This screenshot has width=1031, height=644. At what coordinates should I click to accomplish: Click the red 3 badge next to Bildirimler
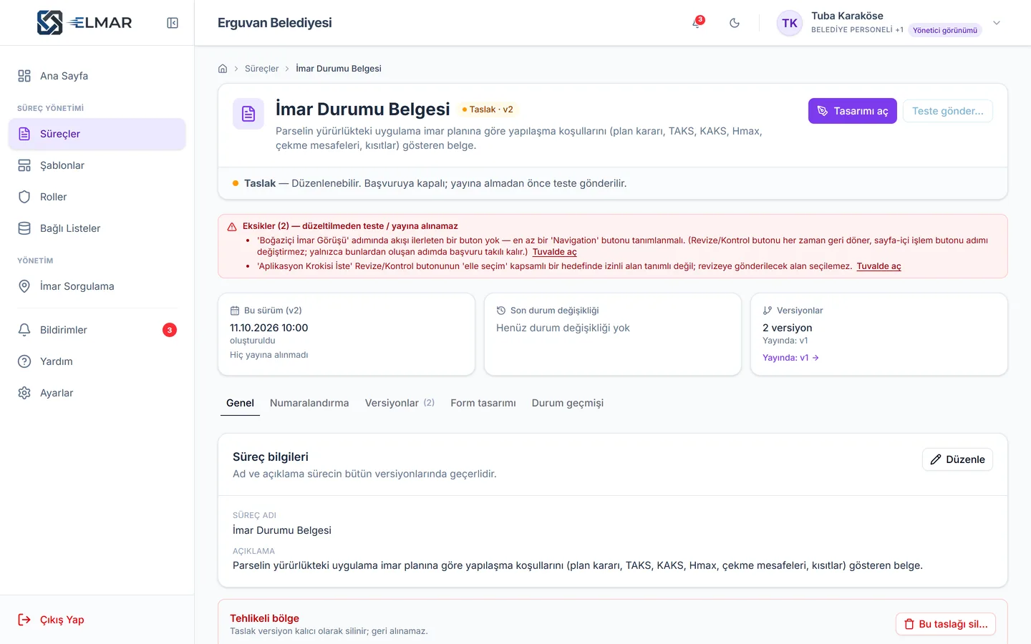click(x=170, y=330)
